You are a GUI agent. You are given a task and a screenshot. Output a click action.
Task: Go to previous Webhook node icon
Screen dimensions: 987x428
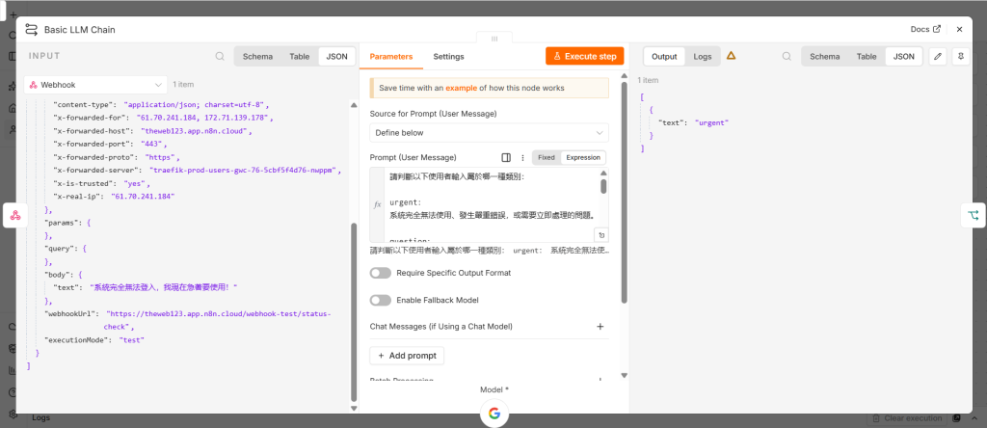tap(15, 215)
